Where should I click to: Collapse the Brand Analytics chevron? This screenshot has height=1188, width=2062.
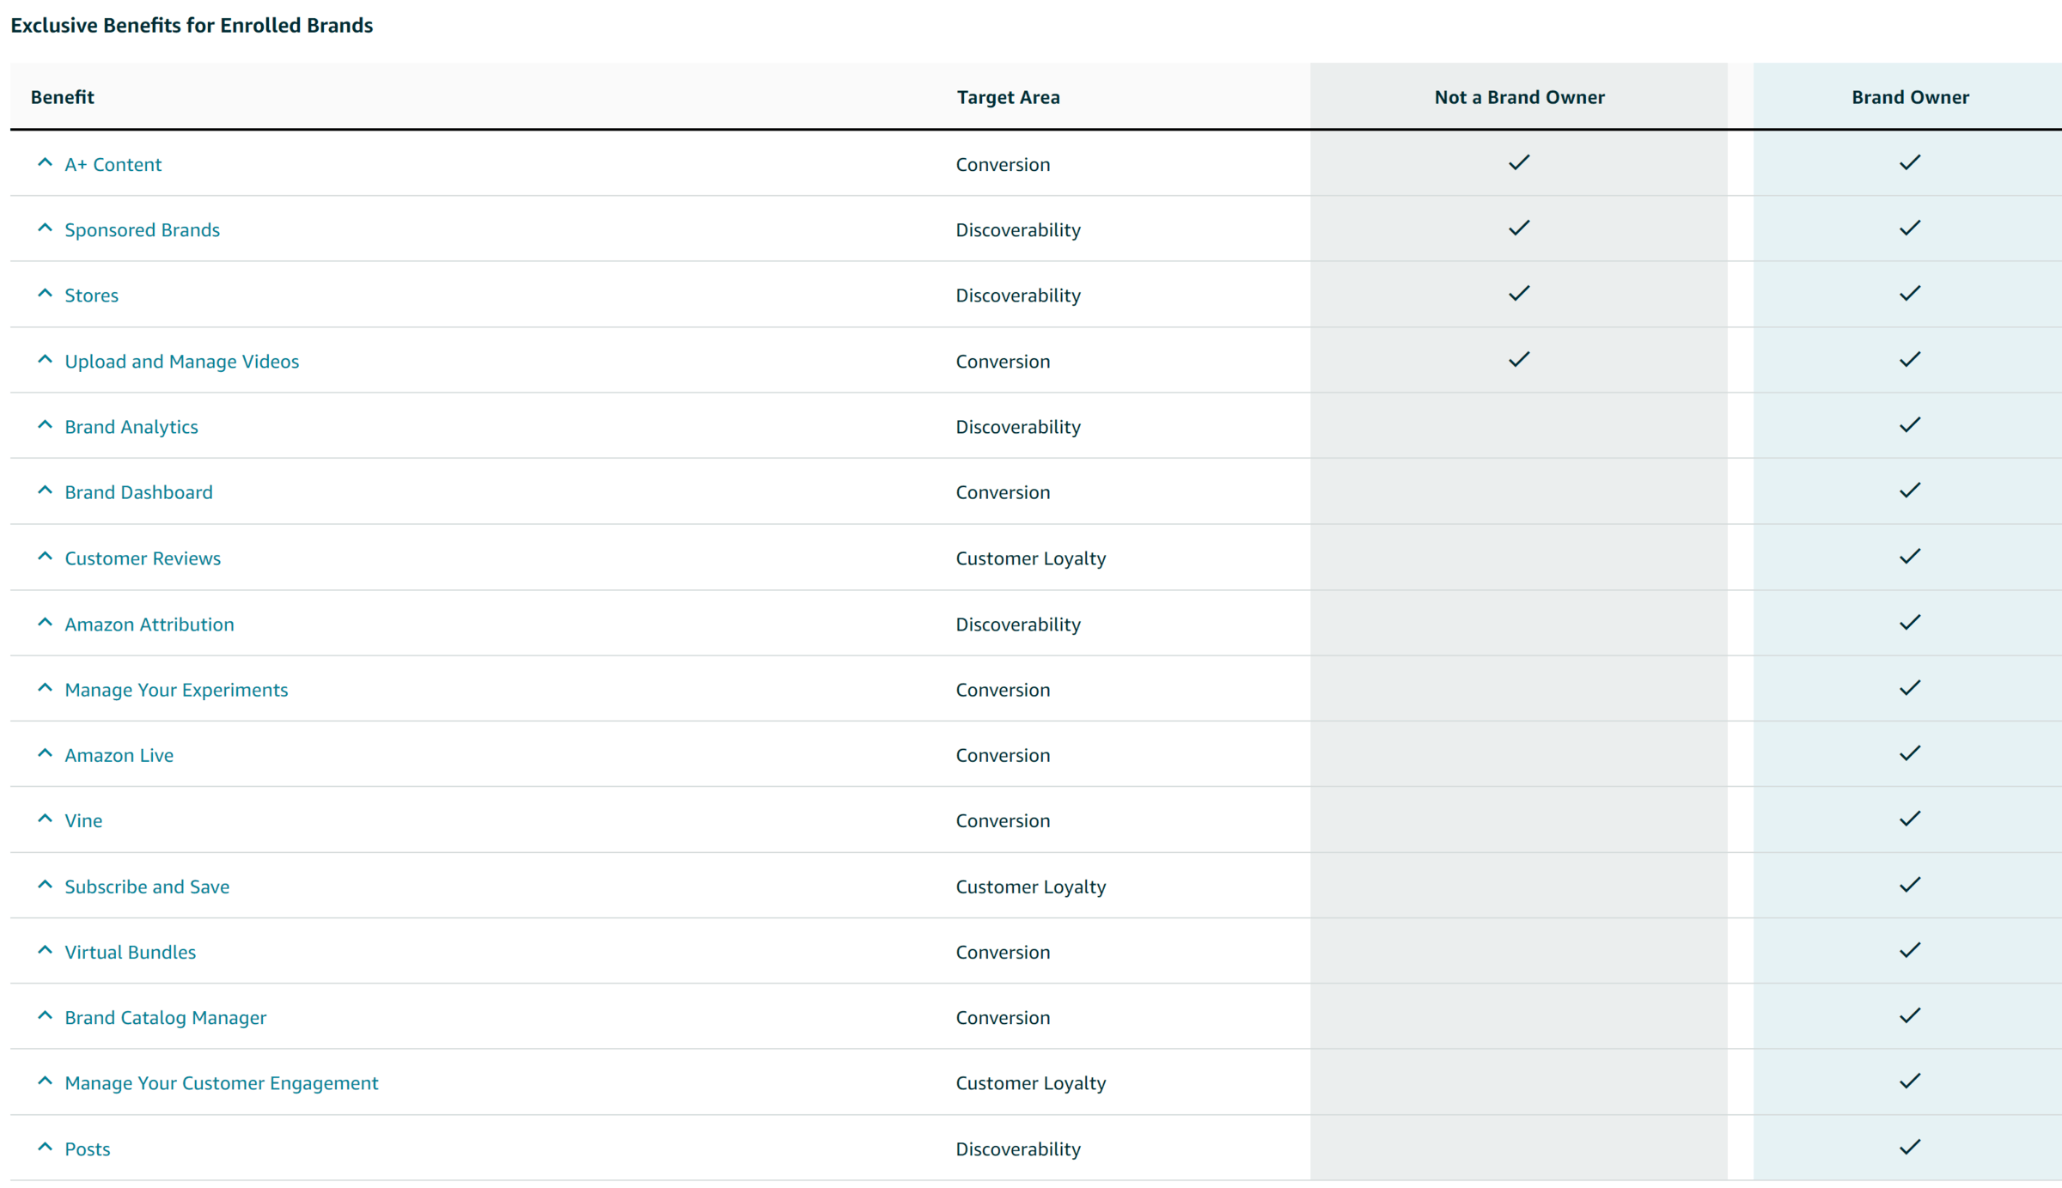[x=46, y=424]
